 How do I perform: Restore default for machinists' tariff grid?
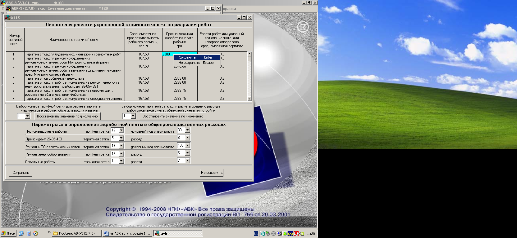tap(67, 116)
